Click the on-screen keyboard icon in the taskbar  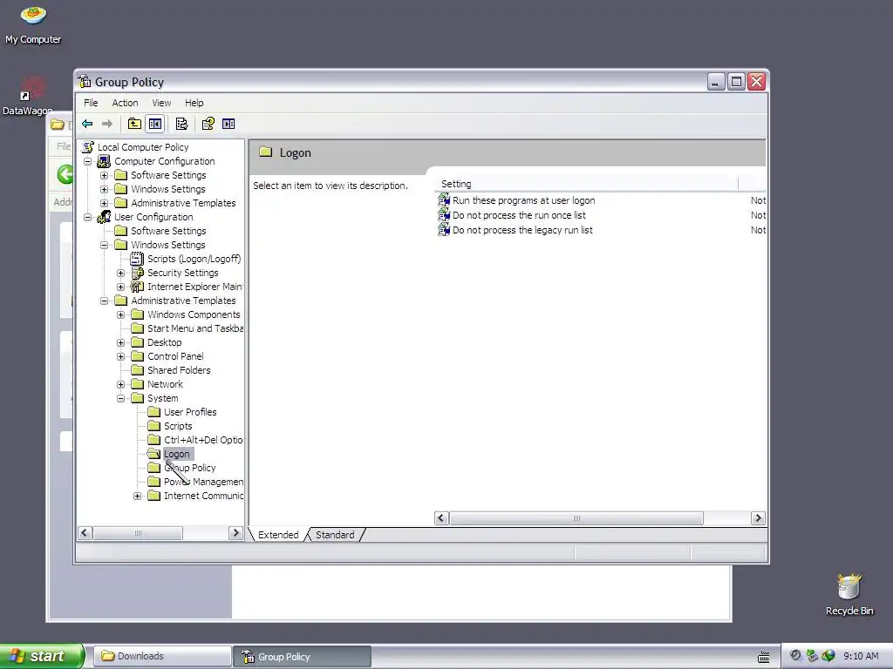tap(764, 657)
